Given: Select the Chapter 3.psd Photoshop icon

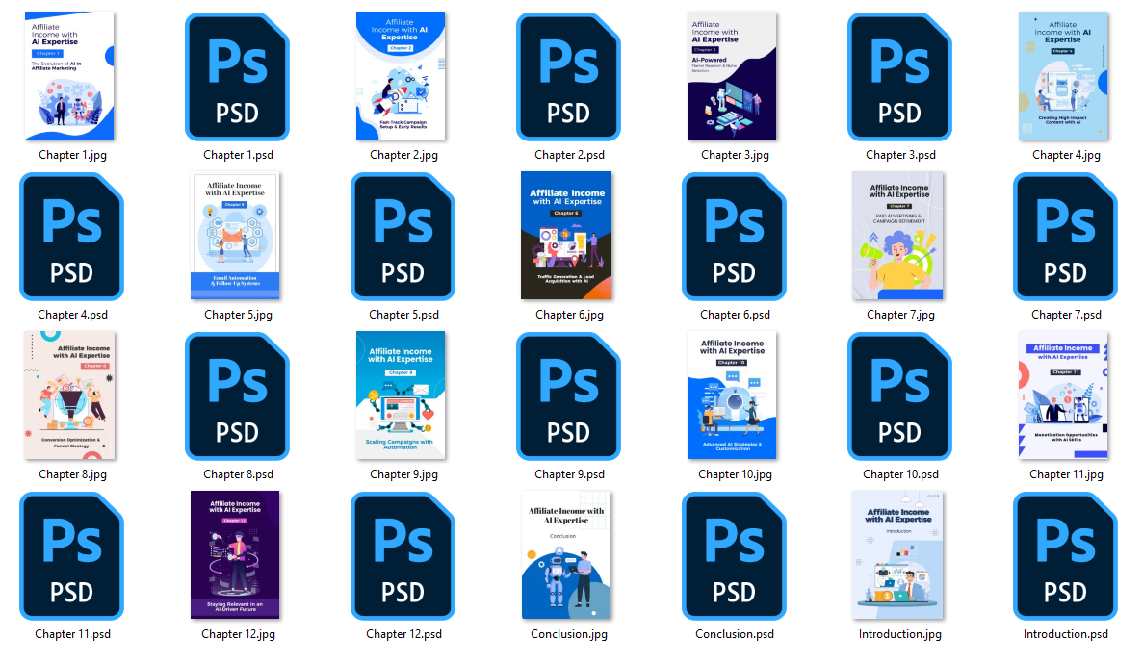Looking at the screenshot, I should (899, 77).
